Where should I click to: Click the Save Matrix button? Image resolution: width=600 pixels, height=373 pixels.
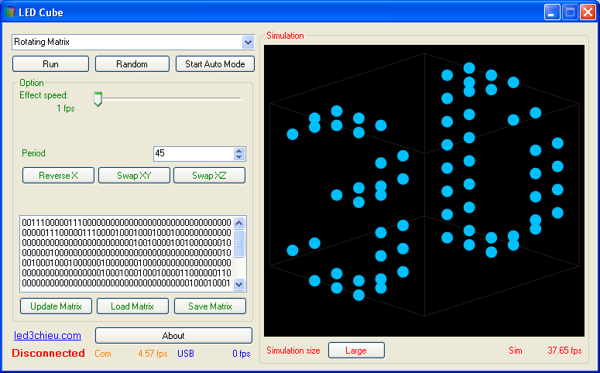pos(210,306)
